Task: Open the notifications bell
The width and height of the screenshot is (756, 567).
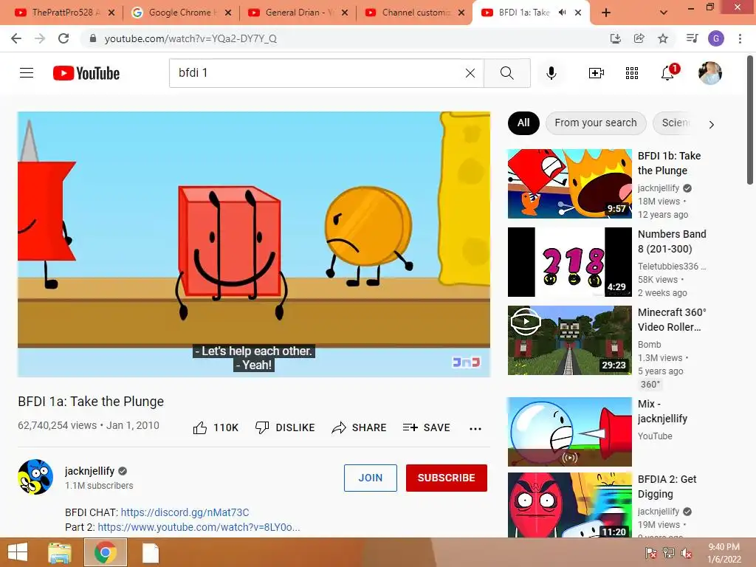Action: point(668,73)
